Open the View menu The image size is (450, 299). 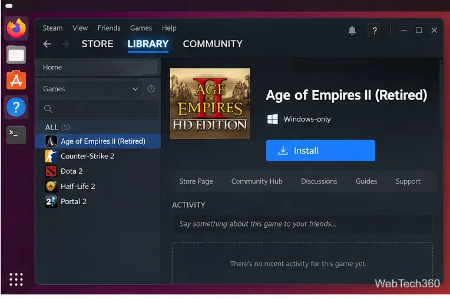click(x=80, y=28)
